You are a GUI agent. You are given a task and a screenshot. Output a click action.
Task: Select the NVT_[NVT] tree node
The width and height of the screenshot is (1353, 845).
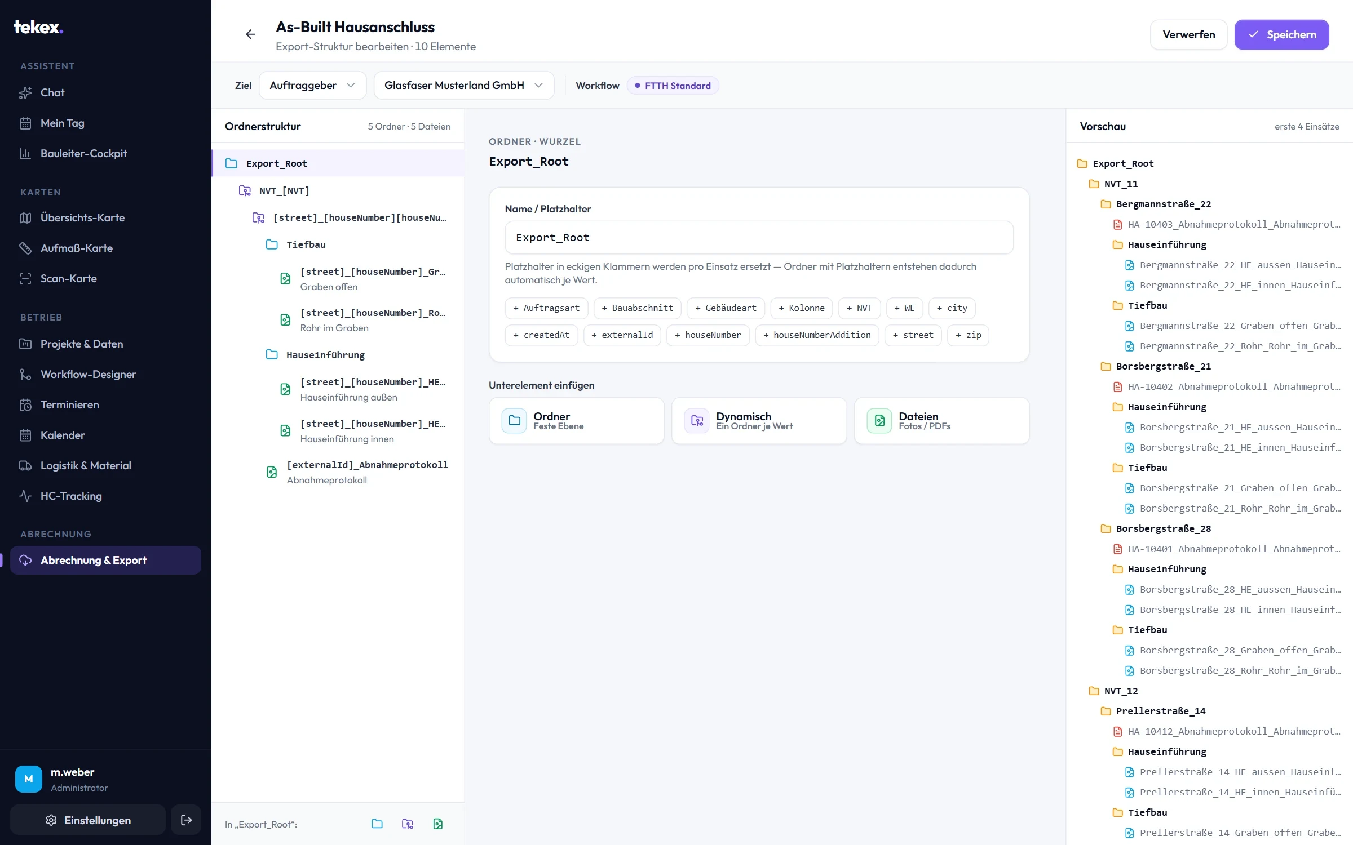338,191
